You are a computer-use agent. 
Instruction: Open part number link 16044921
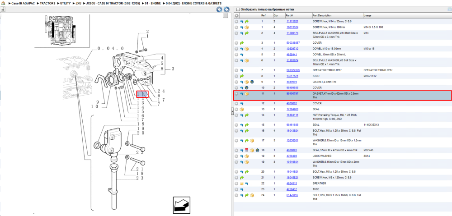[x=292, y=172]
